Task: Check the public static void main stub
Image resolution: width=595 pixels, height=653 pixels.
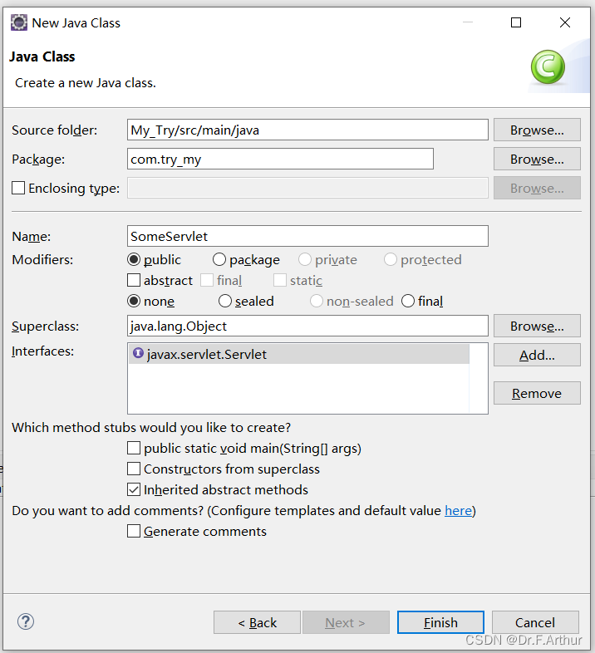Action: click(x=134, y=448)
